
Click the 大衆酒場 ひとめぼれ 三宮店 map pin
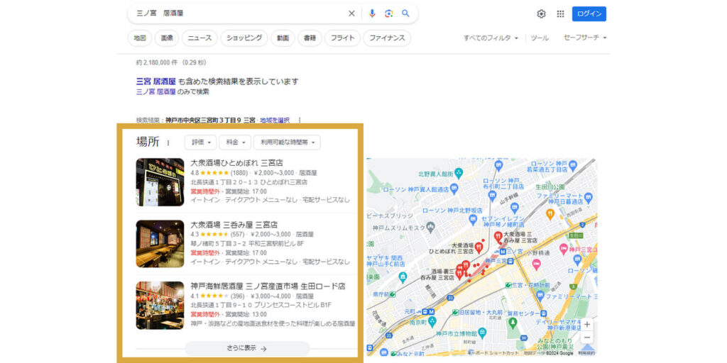(x=479, y=247)
